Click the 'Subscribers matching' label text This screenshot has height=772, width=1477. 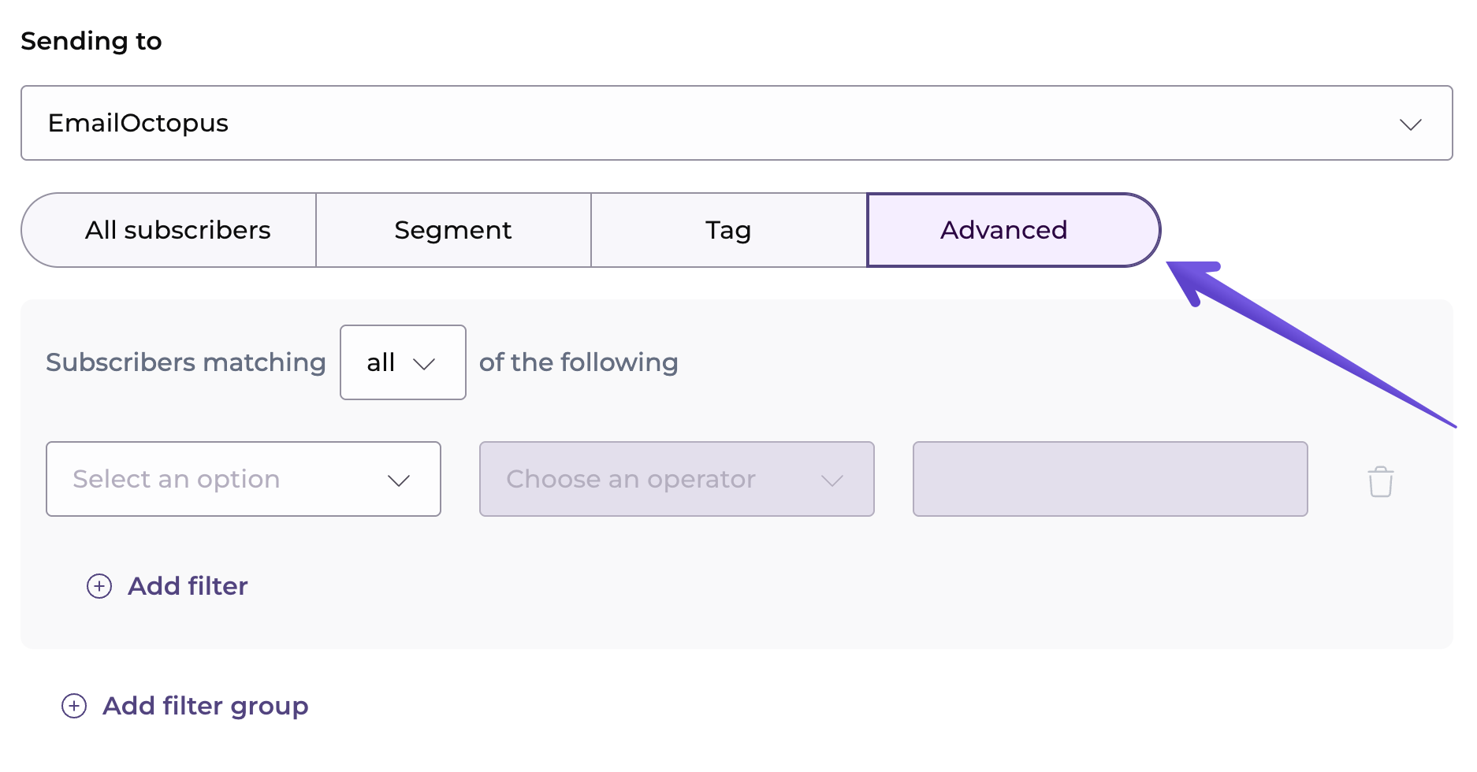click(186, 362)
